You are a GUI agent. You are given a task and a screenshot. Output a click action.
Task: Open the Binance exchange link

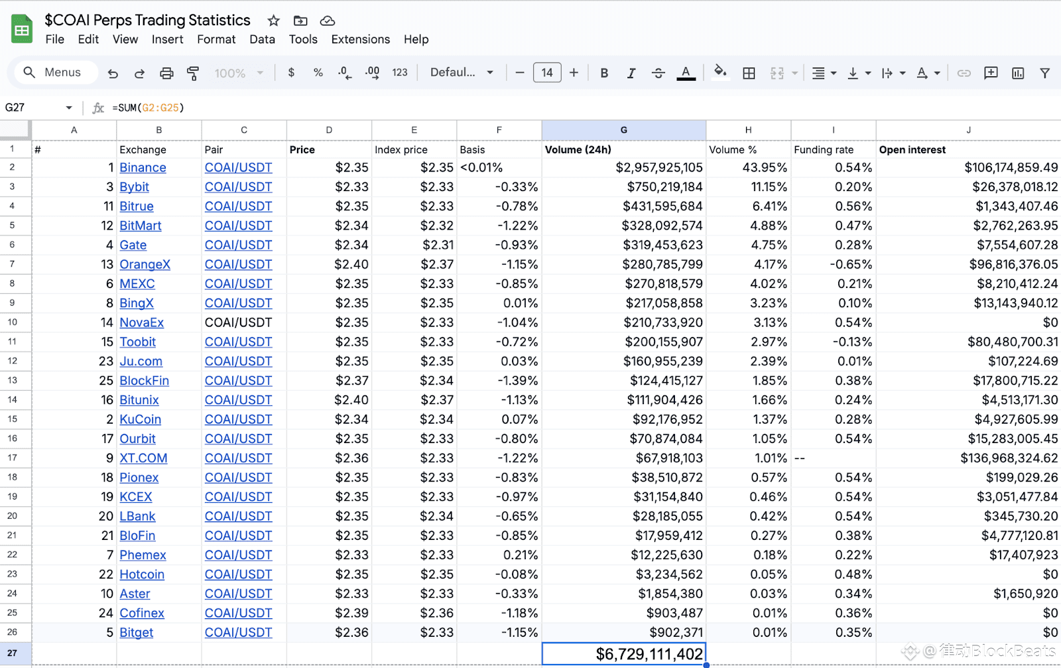(x=143, y=168)
